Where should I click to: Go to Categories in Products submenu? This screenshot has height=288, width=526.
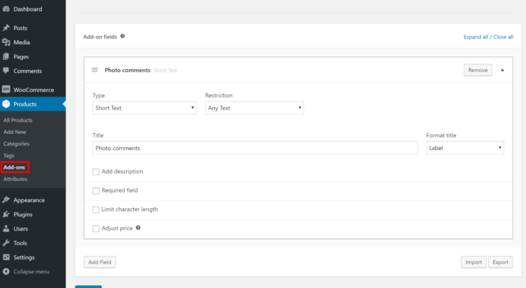pyautogui.click(x=16, y=144)
